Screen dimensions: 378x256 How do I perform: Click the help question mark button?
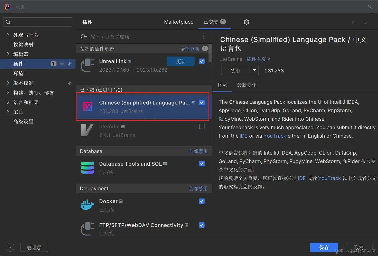click(10, 248)
